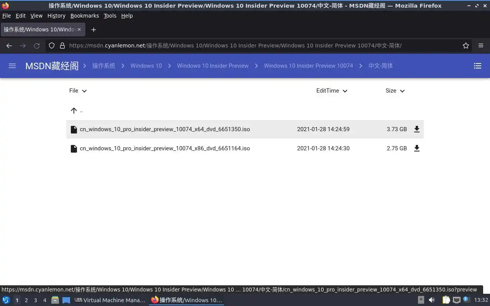Open clipboard manager tray icon

446,300
